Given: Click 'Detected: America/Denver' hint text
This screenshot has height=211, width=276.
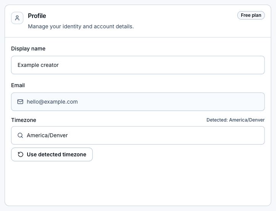Looking at the screenshot, I should click(x=235, y=120).
